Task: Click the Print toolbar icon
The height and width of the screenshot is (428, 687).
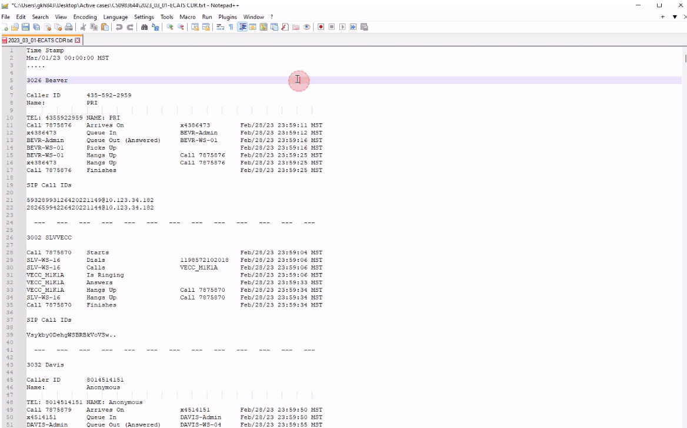Action: tap(69, 27)
